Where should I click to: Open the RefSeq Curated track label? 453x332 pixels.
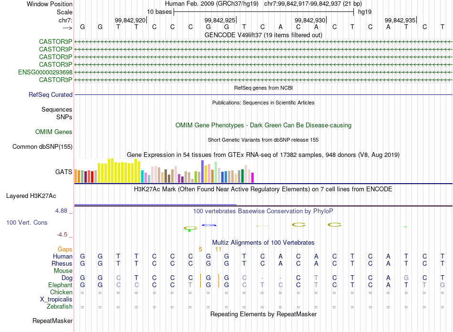51,95
